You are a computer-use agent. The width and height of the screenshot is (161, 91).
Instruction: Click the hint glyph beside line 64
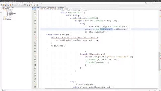coord(36,18)
